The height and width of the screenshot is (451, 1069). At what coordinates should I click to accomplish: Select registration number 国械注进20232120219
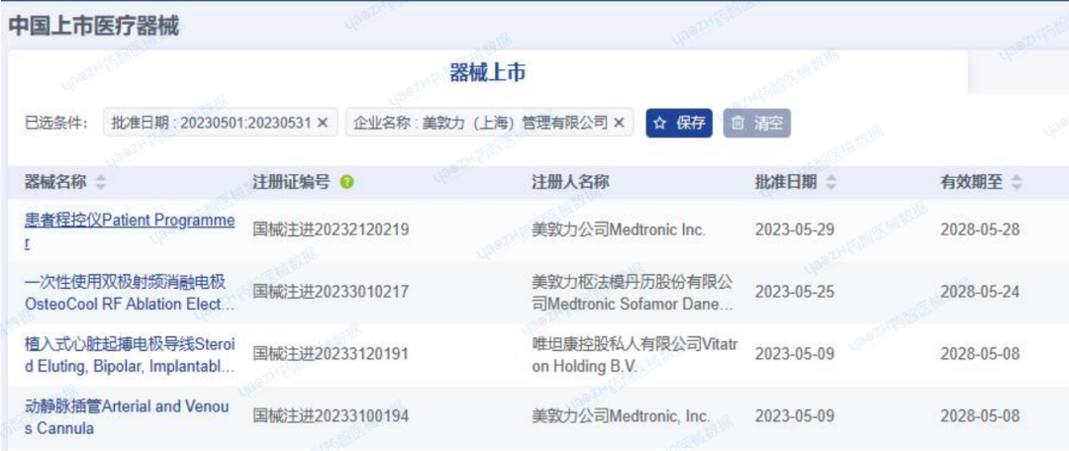point(331,229)
